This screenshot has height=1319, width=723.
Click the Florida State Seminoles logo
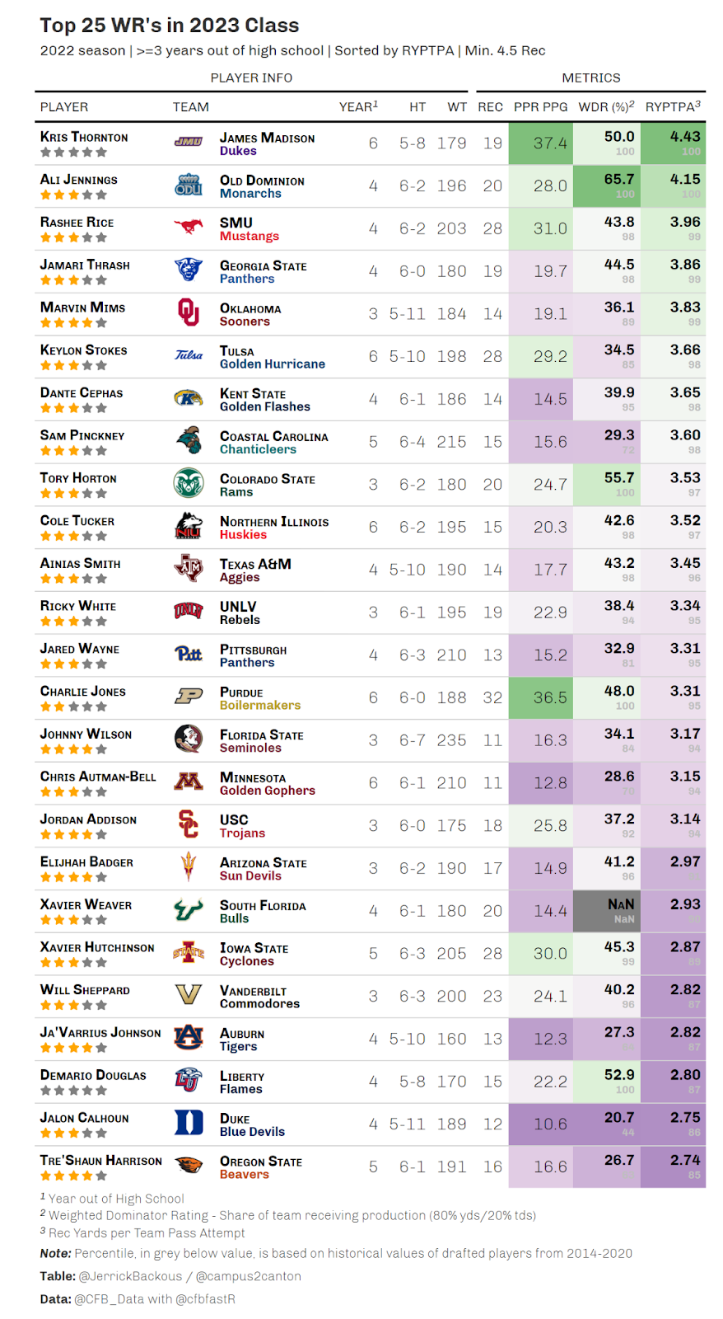(x=189, y=739)
